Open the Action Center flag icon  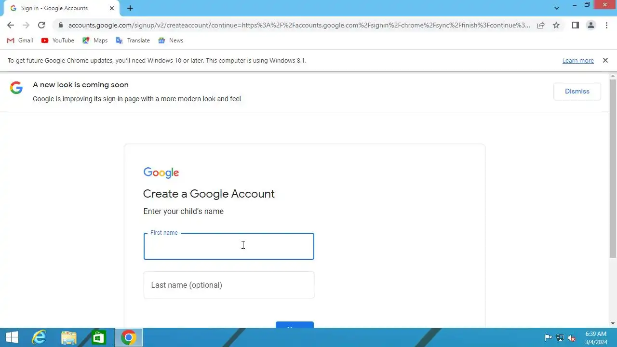click(548, 338)
